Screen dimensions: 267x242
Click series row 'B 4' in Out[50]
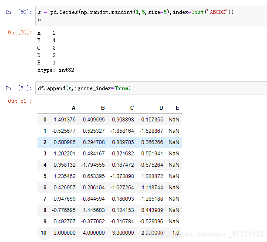pos(47,40)
